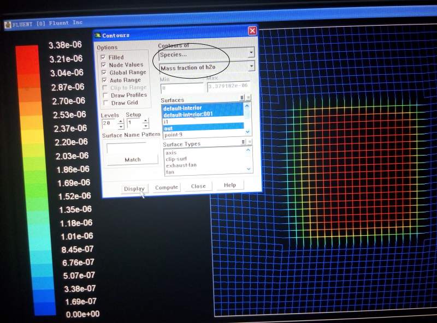Decrease the Setup value with down arrow
437x323 pixels.
146,126
